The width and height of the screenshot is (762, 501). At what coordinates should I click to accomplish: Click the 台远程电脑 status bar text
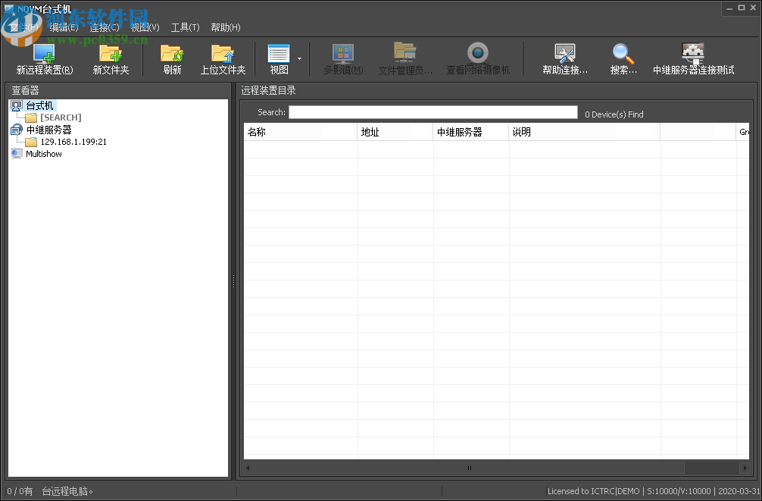tap(67, 491)
